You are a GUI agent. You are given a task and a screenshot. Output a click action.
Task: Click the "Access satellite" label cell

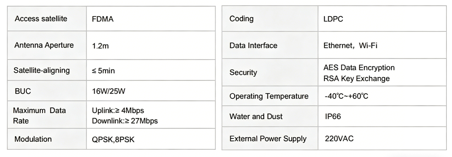tap(41, 19)
